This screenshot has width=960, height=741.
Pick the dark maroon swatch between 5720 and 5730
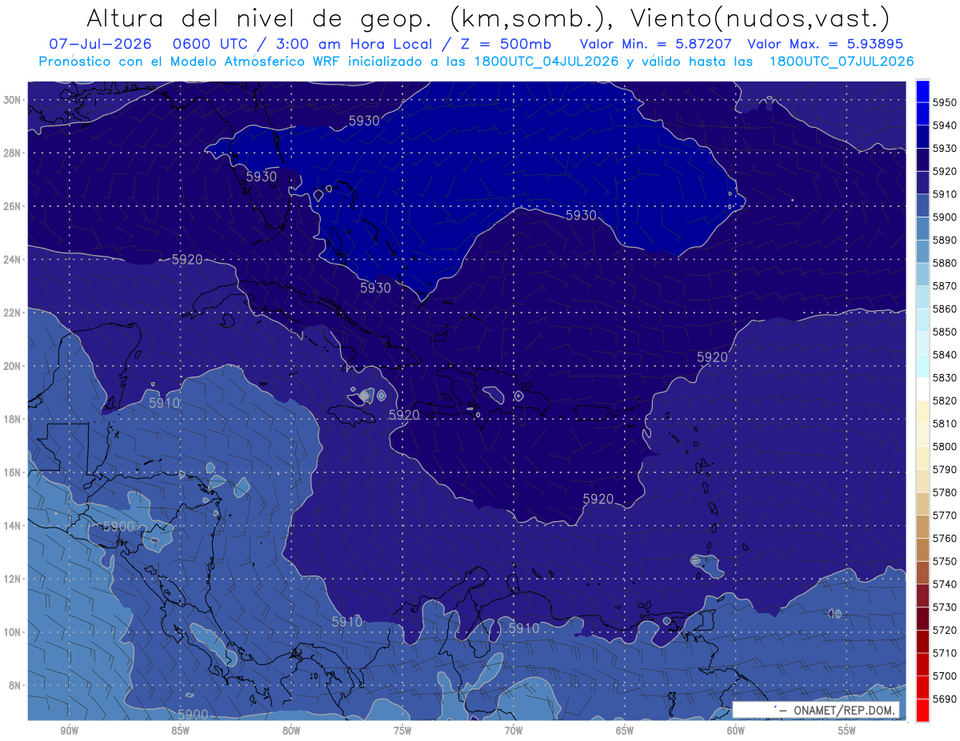pos(922,618)
